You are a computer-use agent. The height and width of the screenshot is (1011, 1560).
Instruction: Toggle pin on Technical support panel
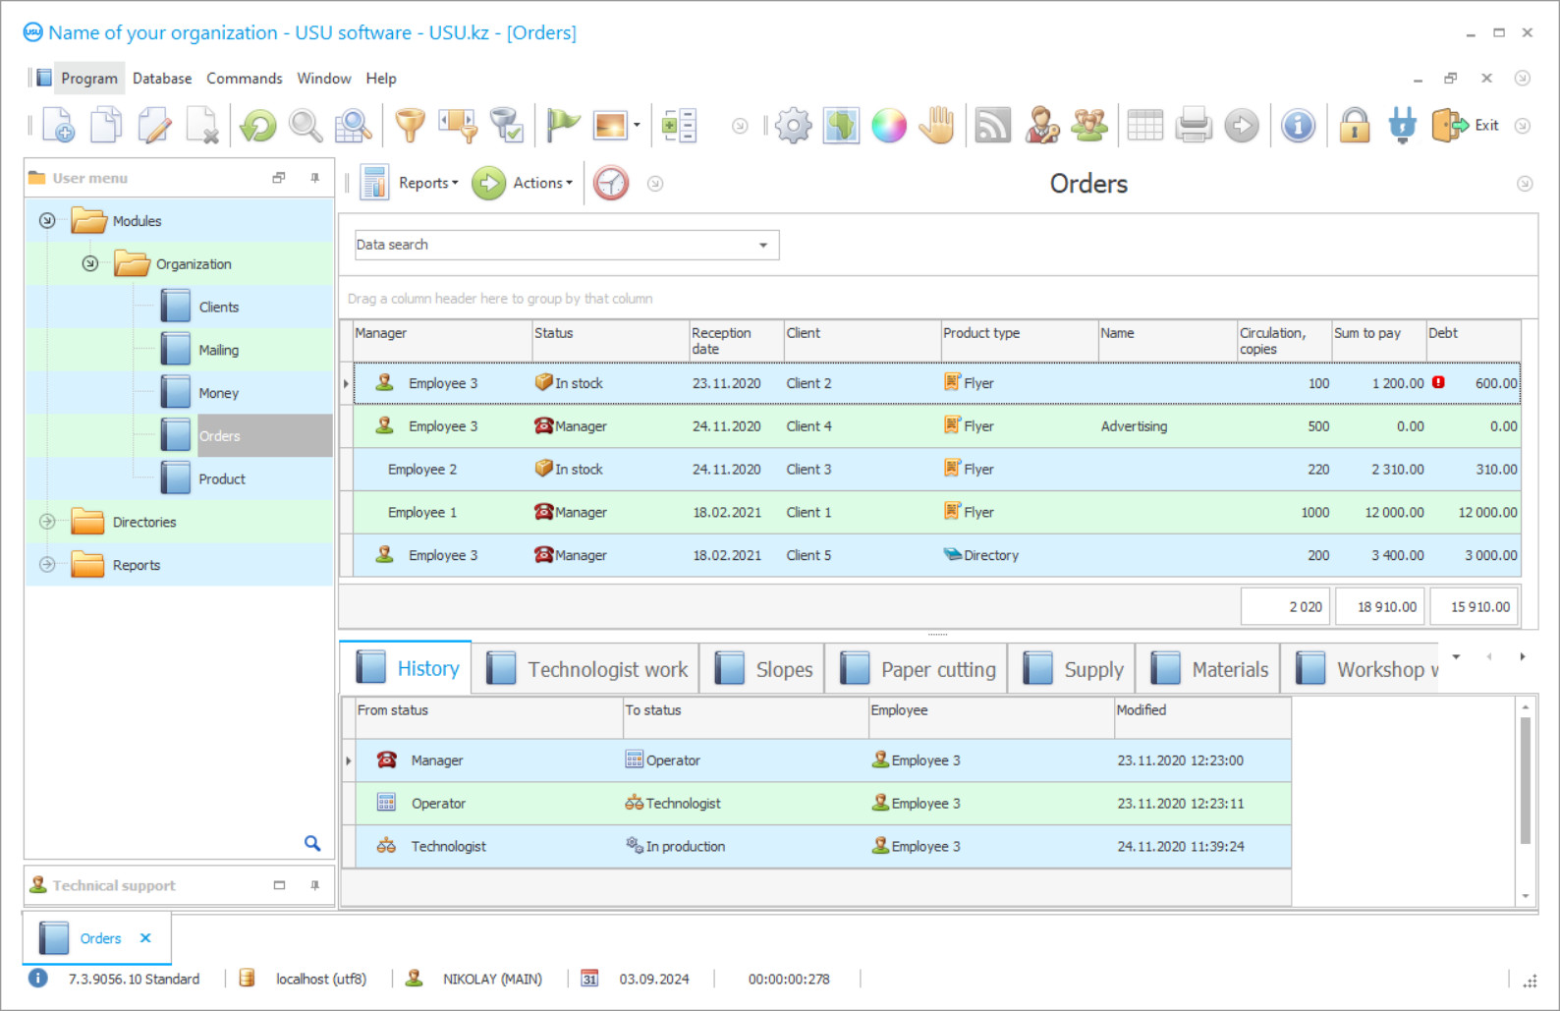click(314, 885)
